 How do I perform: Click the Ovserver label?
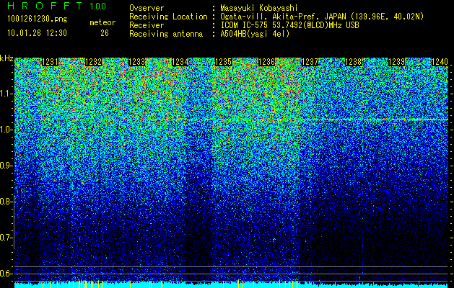147,8
